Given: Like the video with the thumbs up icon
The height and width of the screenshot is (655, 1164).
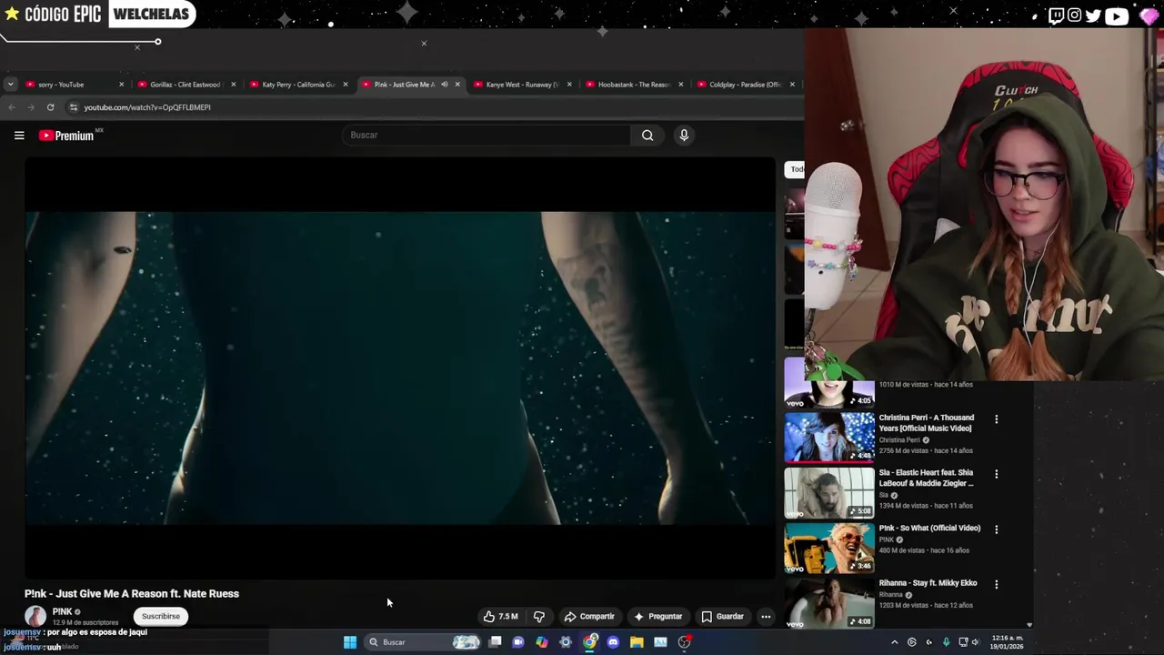Looking at the screenshot, I should click(x=500, y=617).
